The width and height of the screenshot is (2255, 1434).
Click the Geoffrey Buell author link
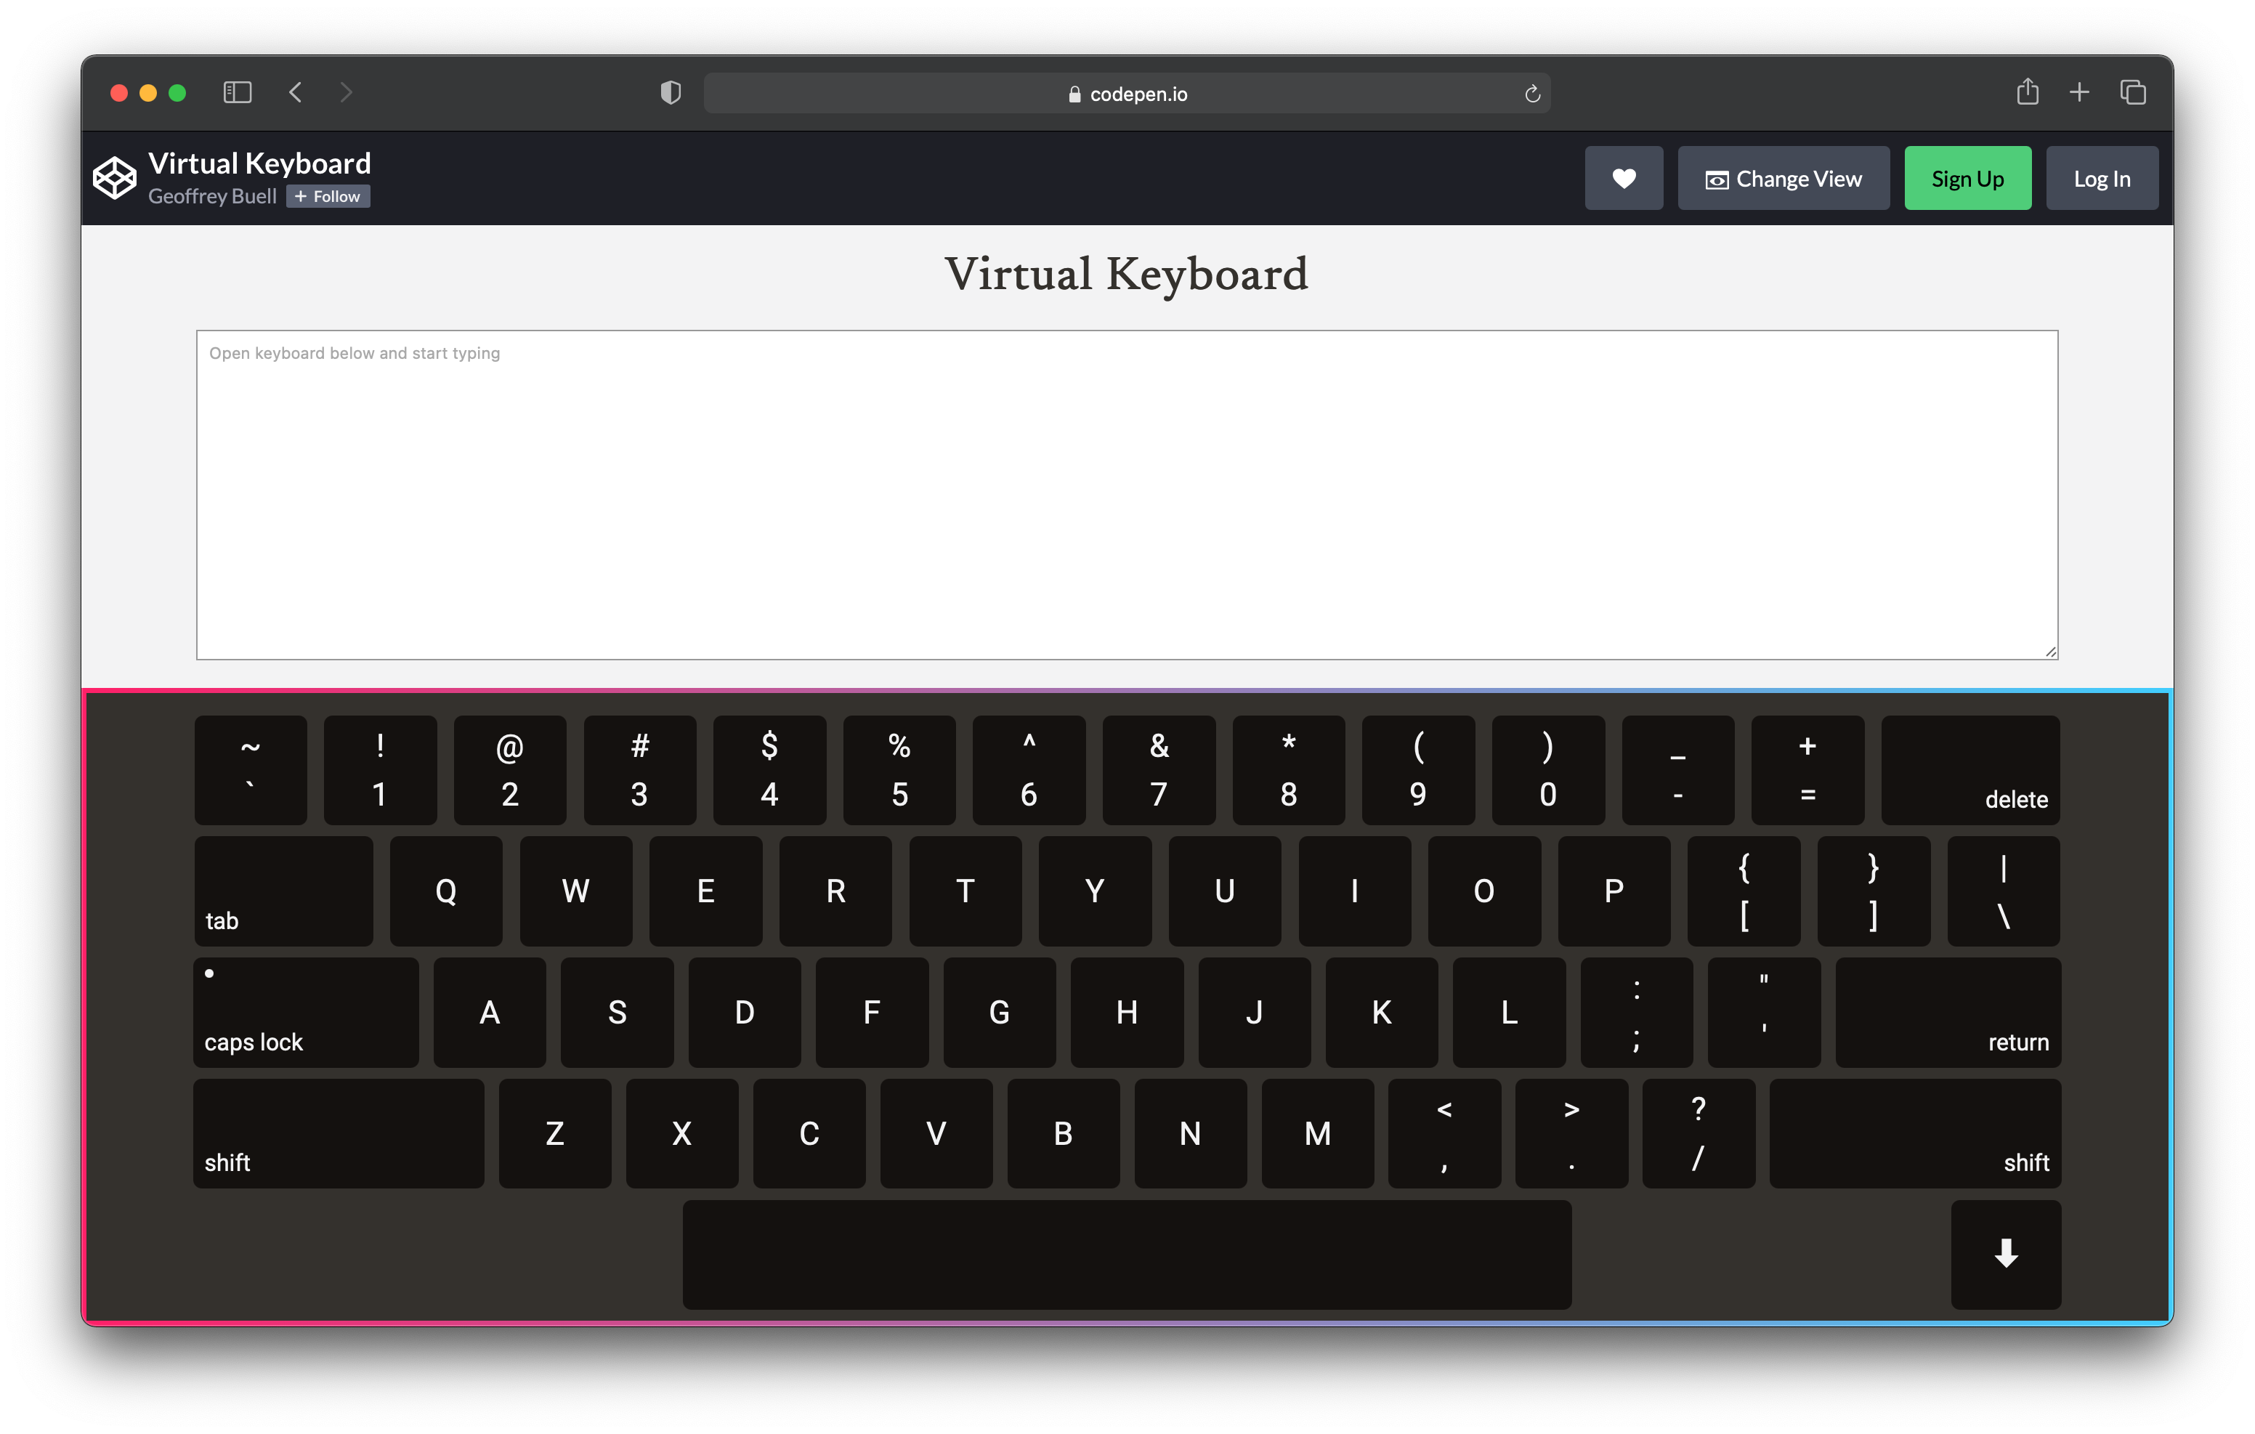[x=213, y=197]
